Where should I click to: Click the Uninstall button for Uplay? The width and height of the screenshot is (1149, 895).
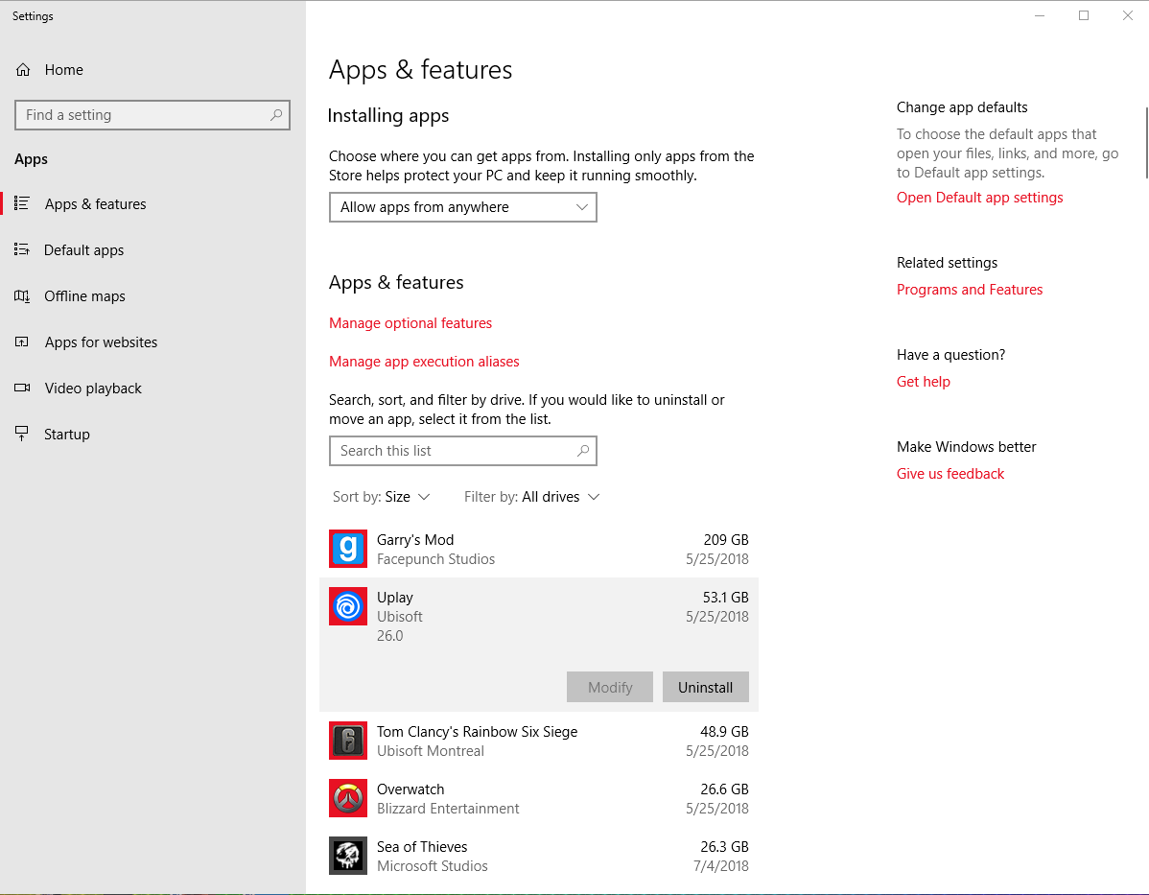coord(706,687)
